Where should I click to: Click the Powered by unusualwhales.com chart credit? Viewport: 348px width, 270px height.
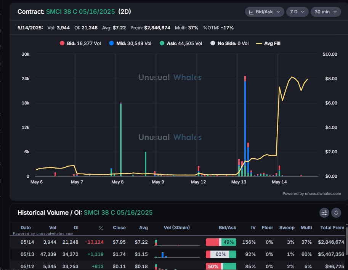tap(312, 194)
